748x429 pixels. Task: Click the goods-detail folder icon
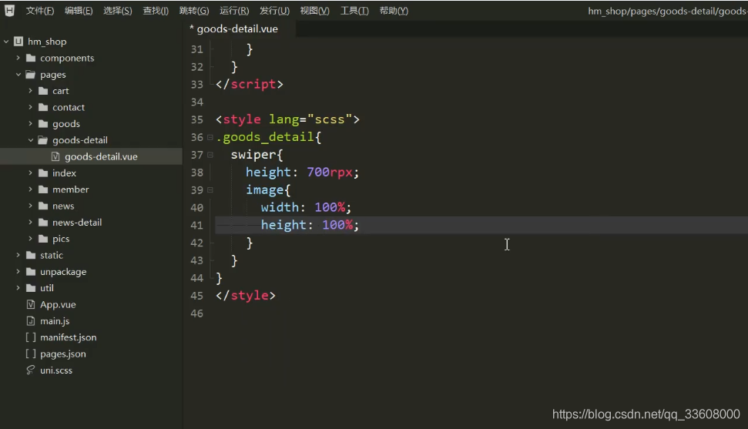(43, 140)
